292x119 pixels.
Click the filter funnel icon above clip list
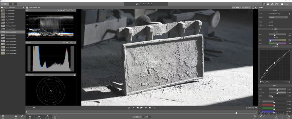coord(23,8)
